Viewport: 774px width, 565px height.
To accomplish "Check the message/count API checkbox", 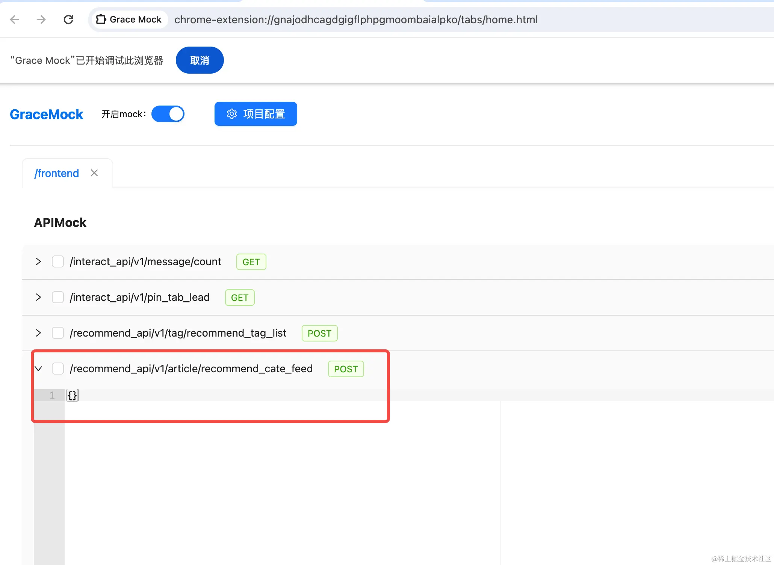I will tap(58, 261).
